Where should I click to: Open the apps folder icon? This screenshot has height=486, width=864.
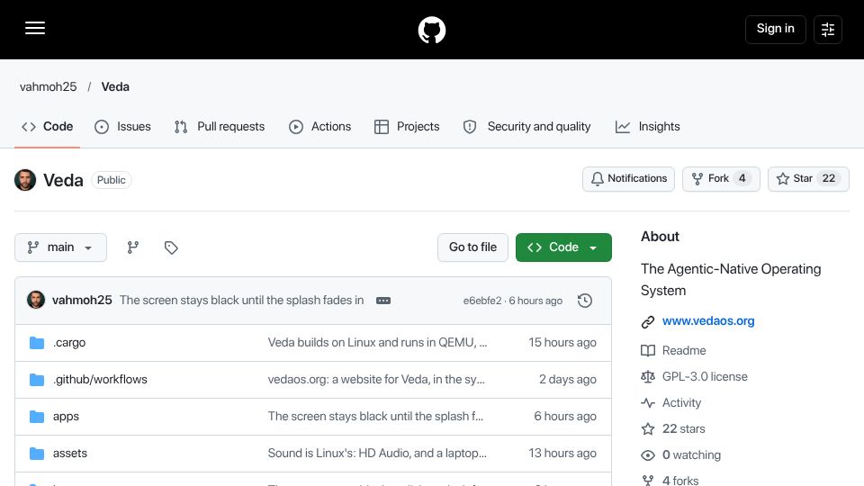(x=37, y=417)
